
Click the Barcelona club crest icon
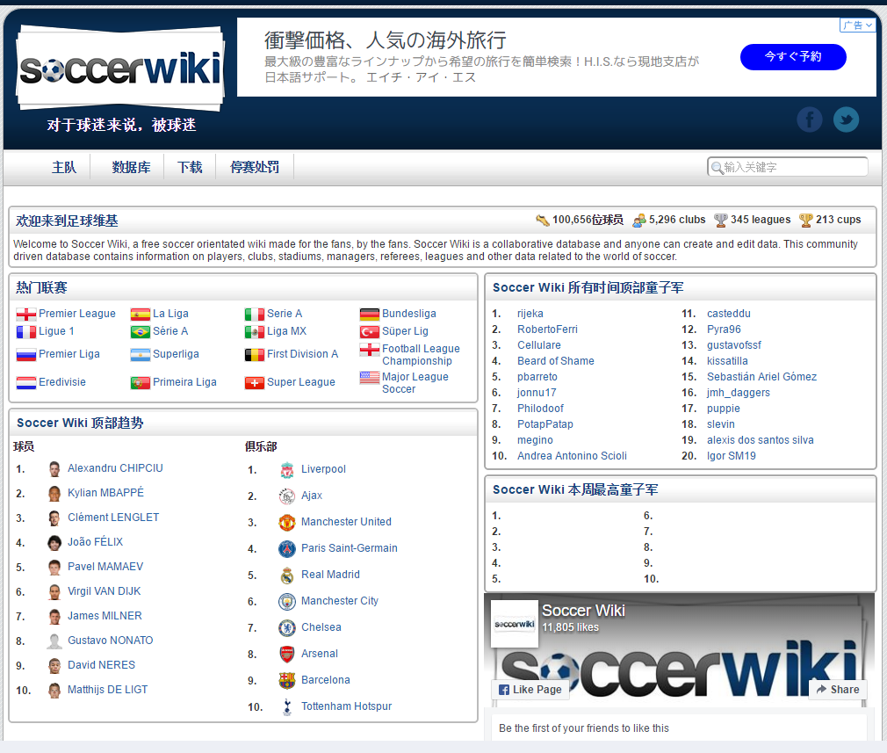(287, 680)
